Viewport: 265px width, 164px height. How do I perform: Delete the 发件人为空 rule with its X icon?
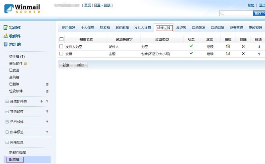[243, 46]
